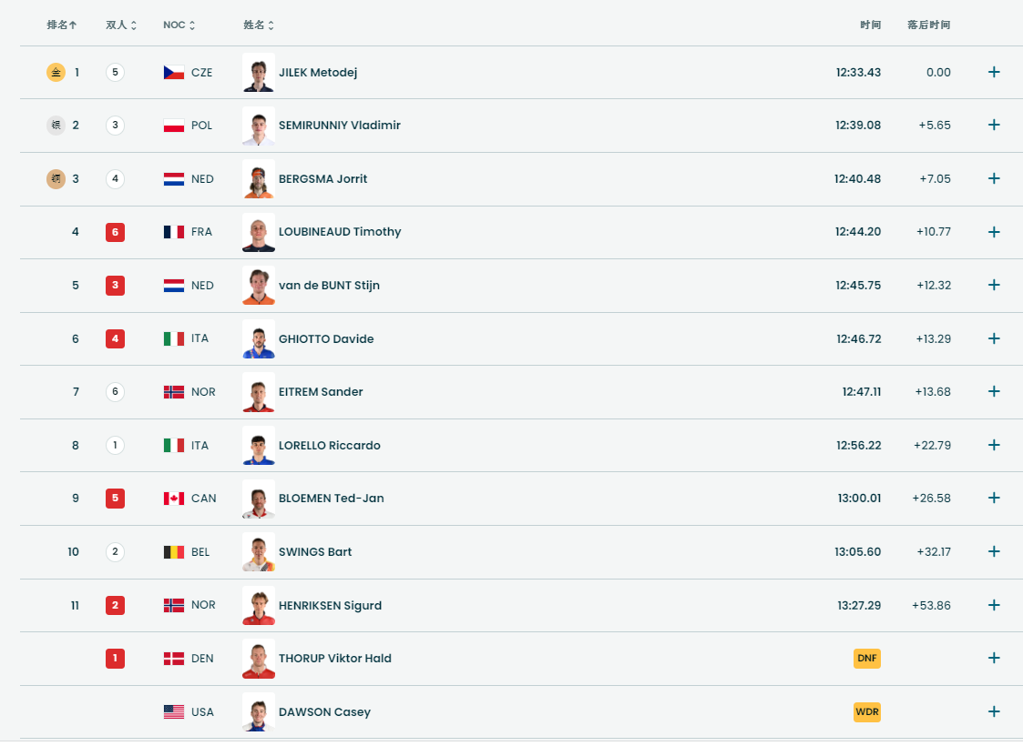This screenshot has height=746, width=1023.
Task: Click the yellow DNF badge for THORUP
Action: click(x=867, y=659)
